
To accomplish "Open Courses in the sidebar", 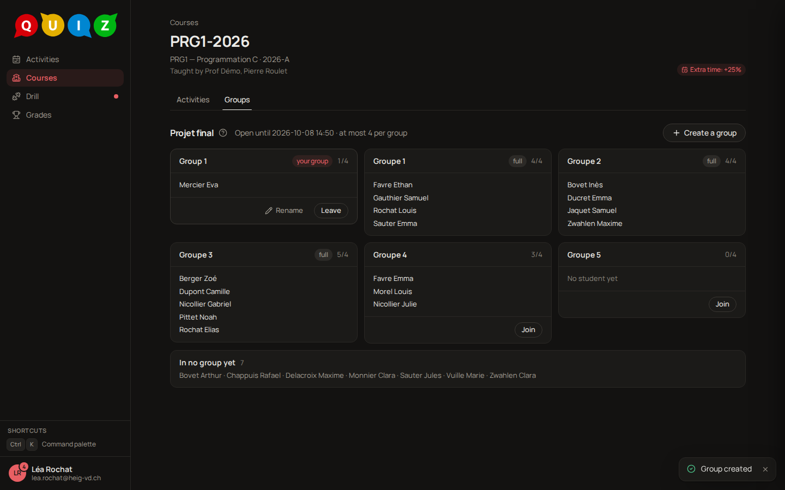I will [65, 78].
